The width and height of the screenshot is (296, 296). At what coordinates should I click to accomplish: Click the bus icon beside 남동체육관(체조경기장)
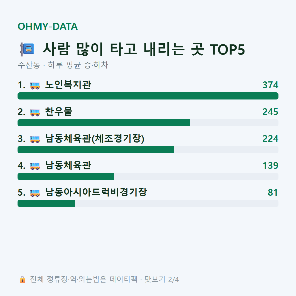tap(35, 139)
